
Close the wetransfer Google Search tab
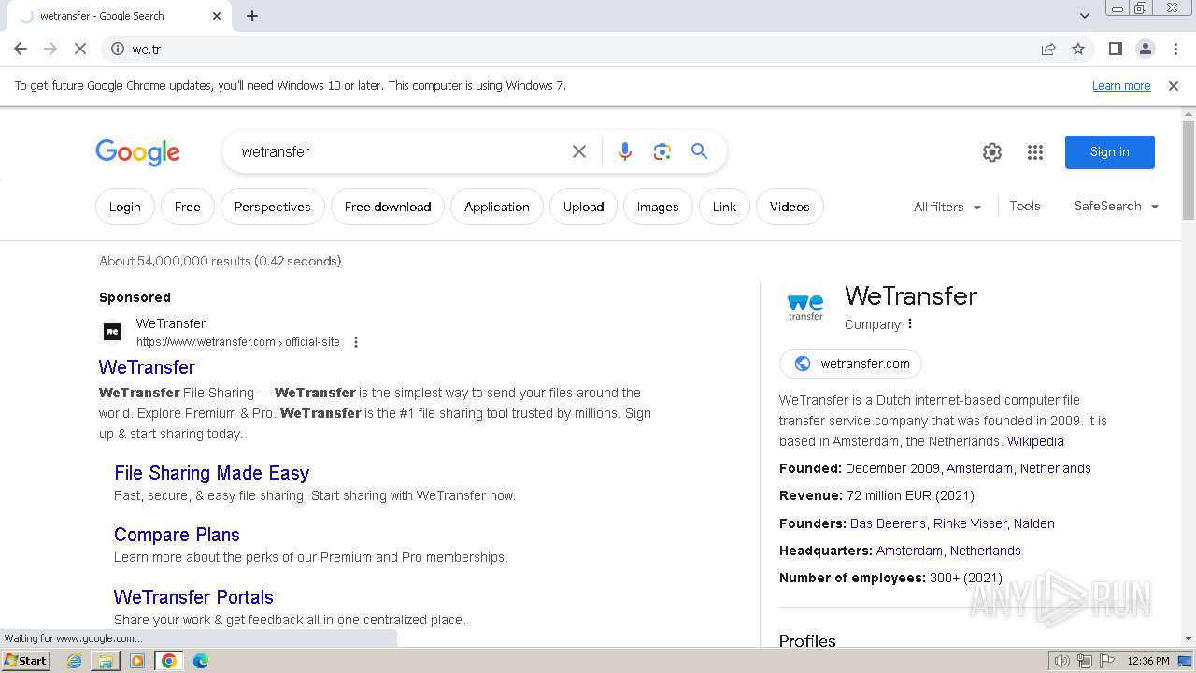coord(217,16)
